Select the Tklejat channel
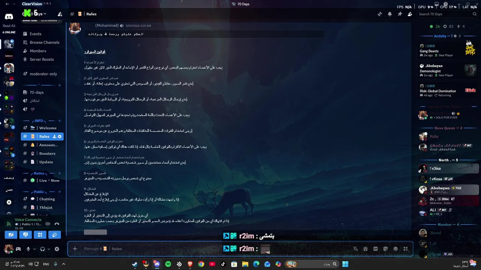This screenshot has height=270, width=481. (42, 207)
